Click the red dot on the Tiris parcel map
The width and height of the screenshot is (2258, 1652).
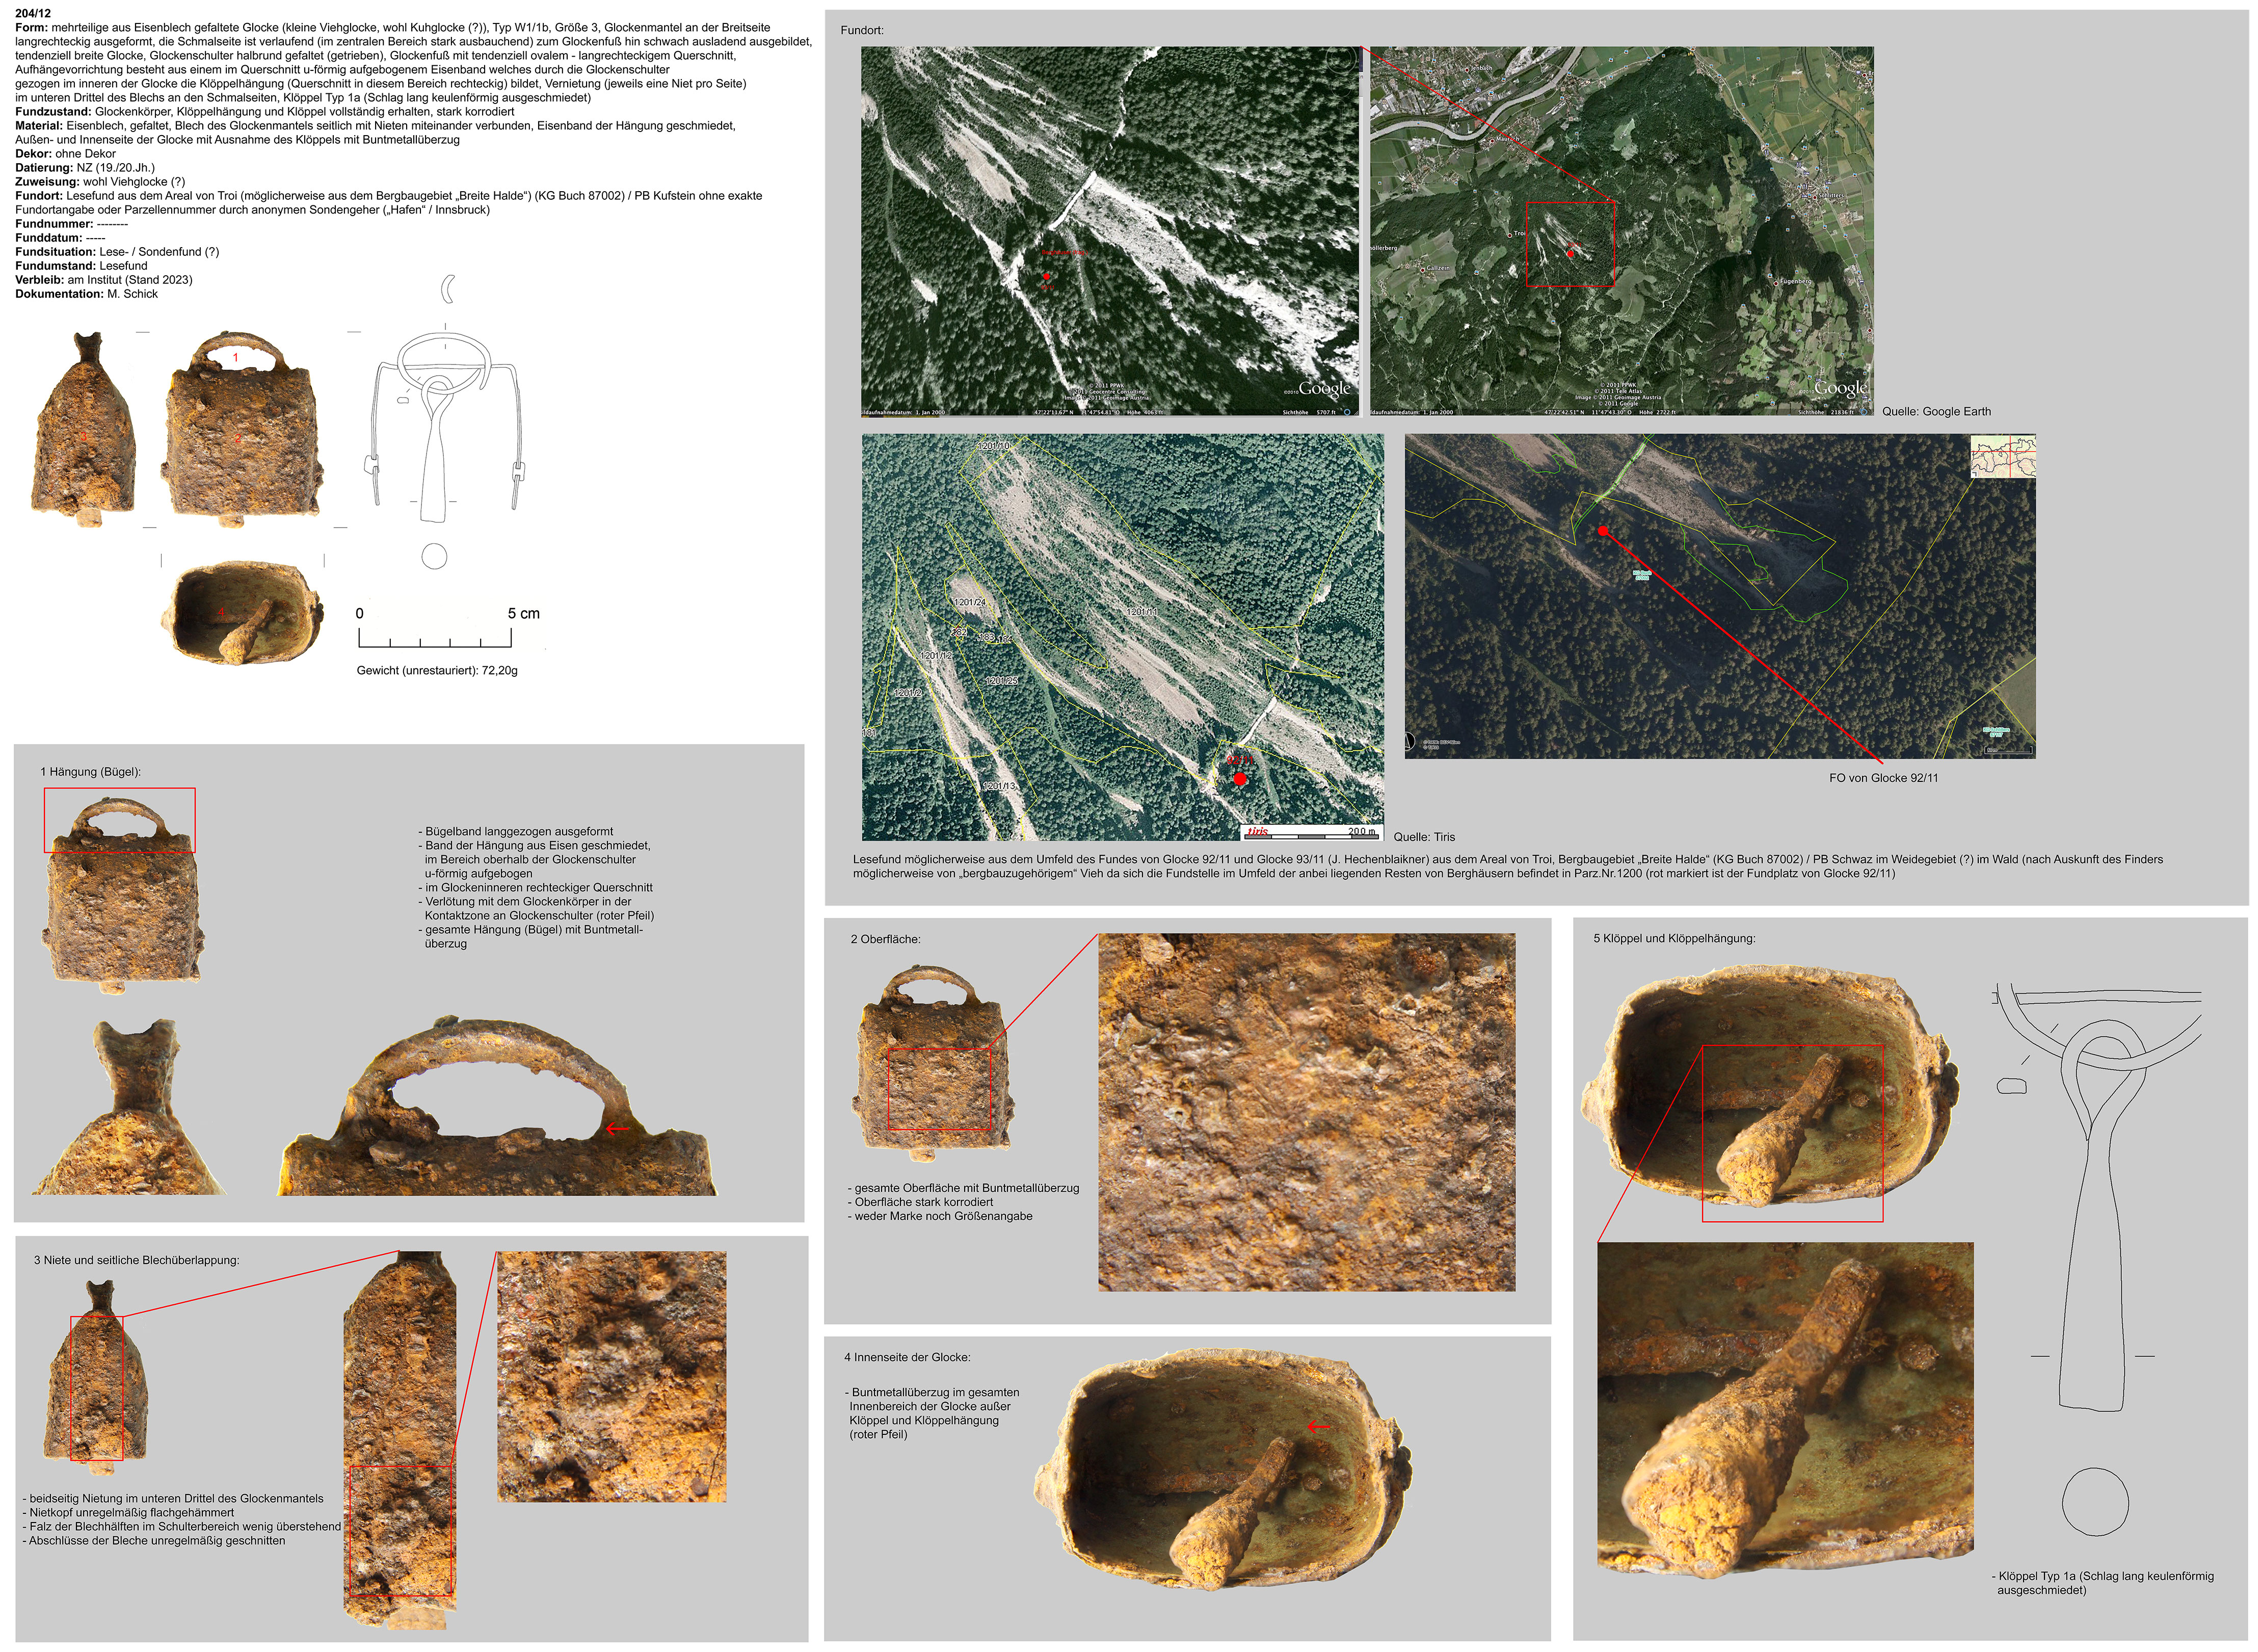click(1239, 778)
